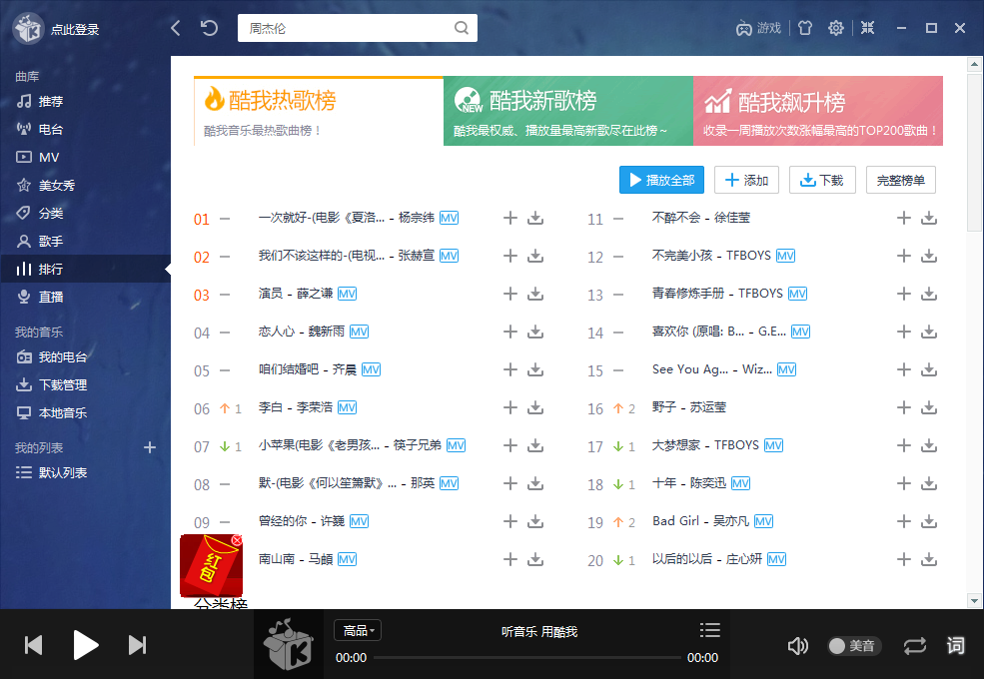The width and height of the screenshot is (984, 679).
Task: Select song 曾经的你 - 许巍
Action: click(x=302, y=521)
